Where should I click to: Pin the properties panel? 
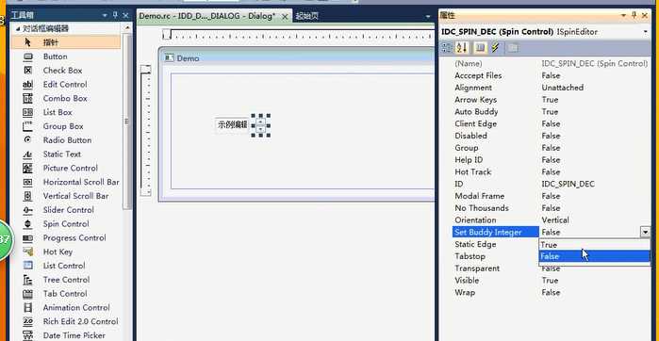point(634,15)
